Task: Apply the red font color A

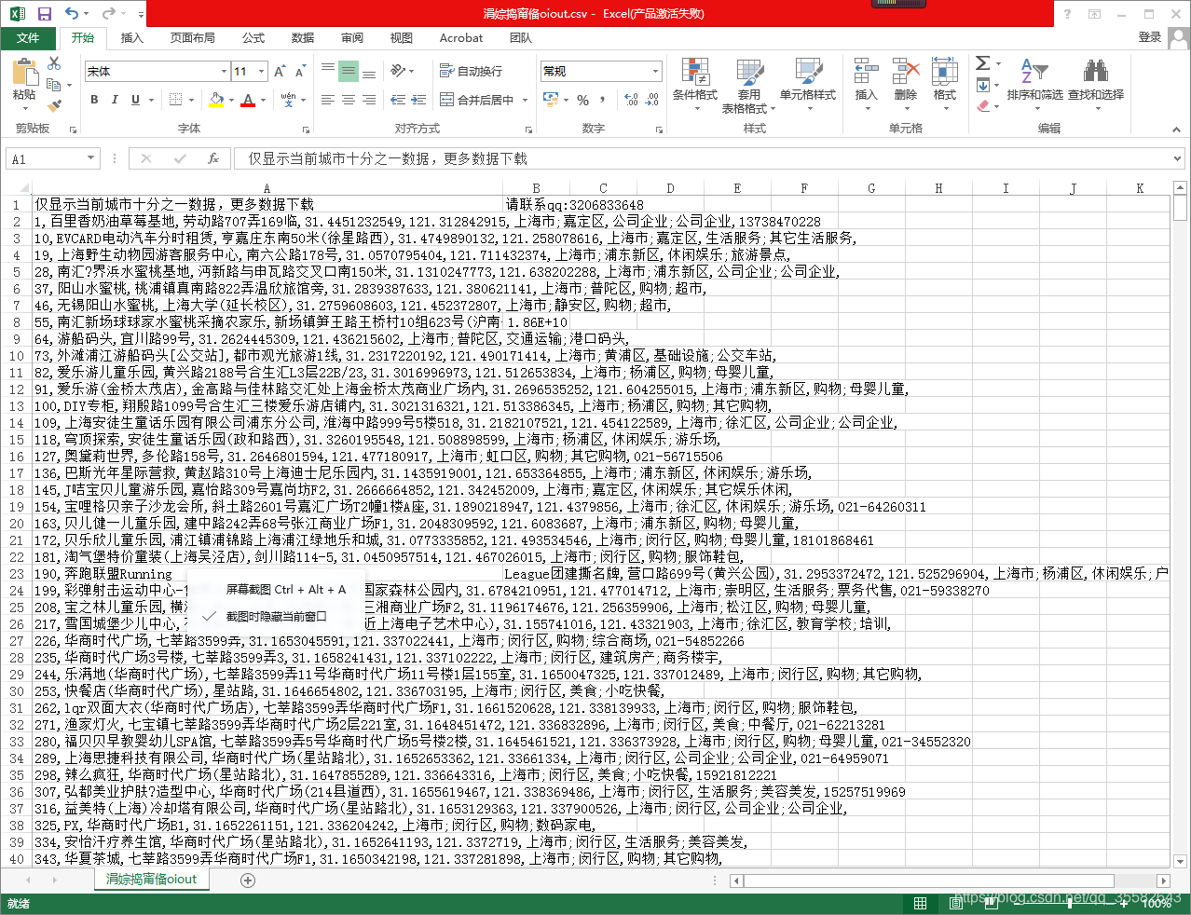Action: click(x=248, y=100)
